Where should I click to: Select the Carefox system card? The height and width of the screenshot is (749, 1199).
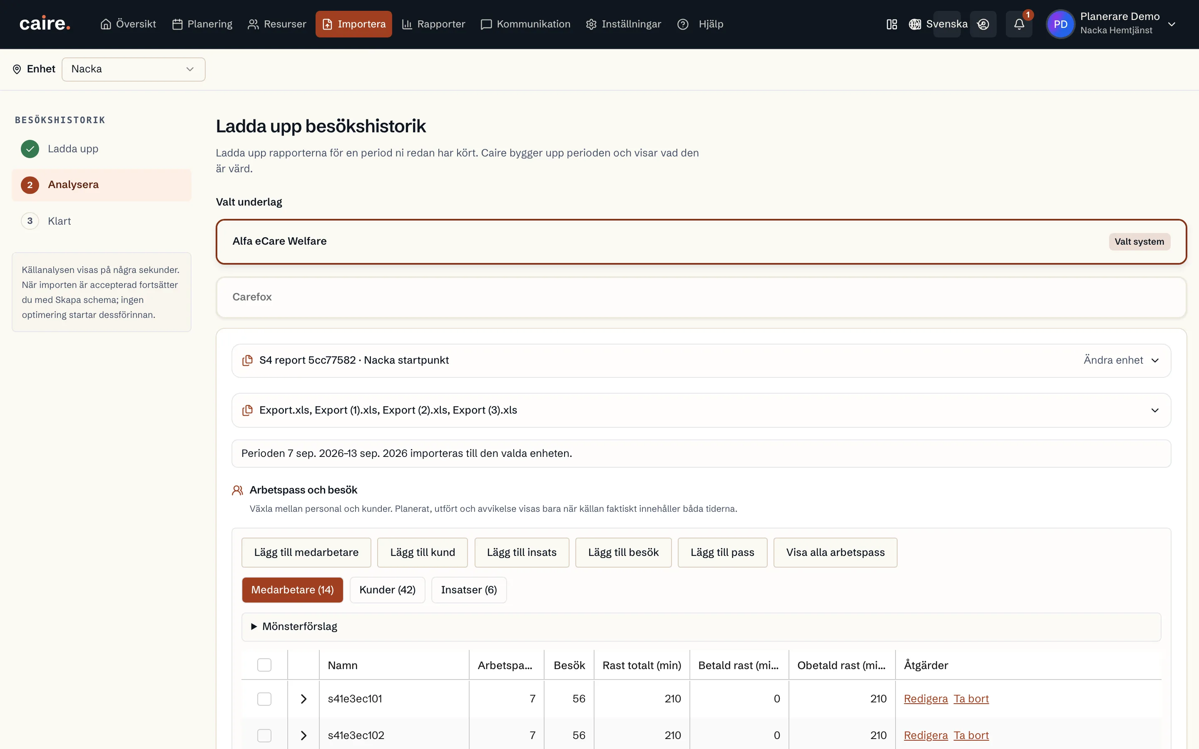(701, 297)
